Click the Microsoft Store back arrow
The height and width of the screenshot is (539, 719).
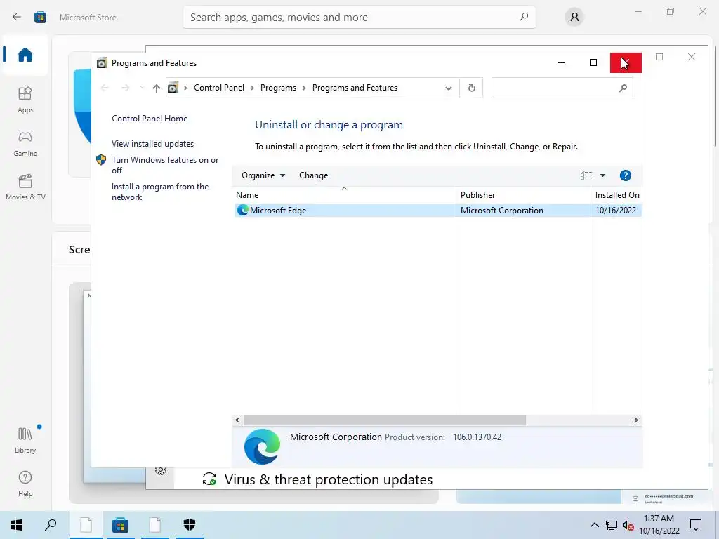[17, 18]
